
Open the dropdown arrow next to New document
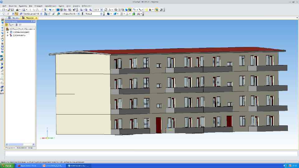(x=6, y=10)
